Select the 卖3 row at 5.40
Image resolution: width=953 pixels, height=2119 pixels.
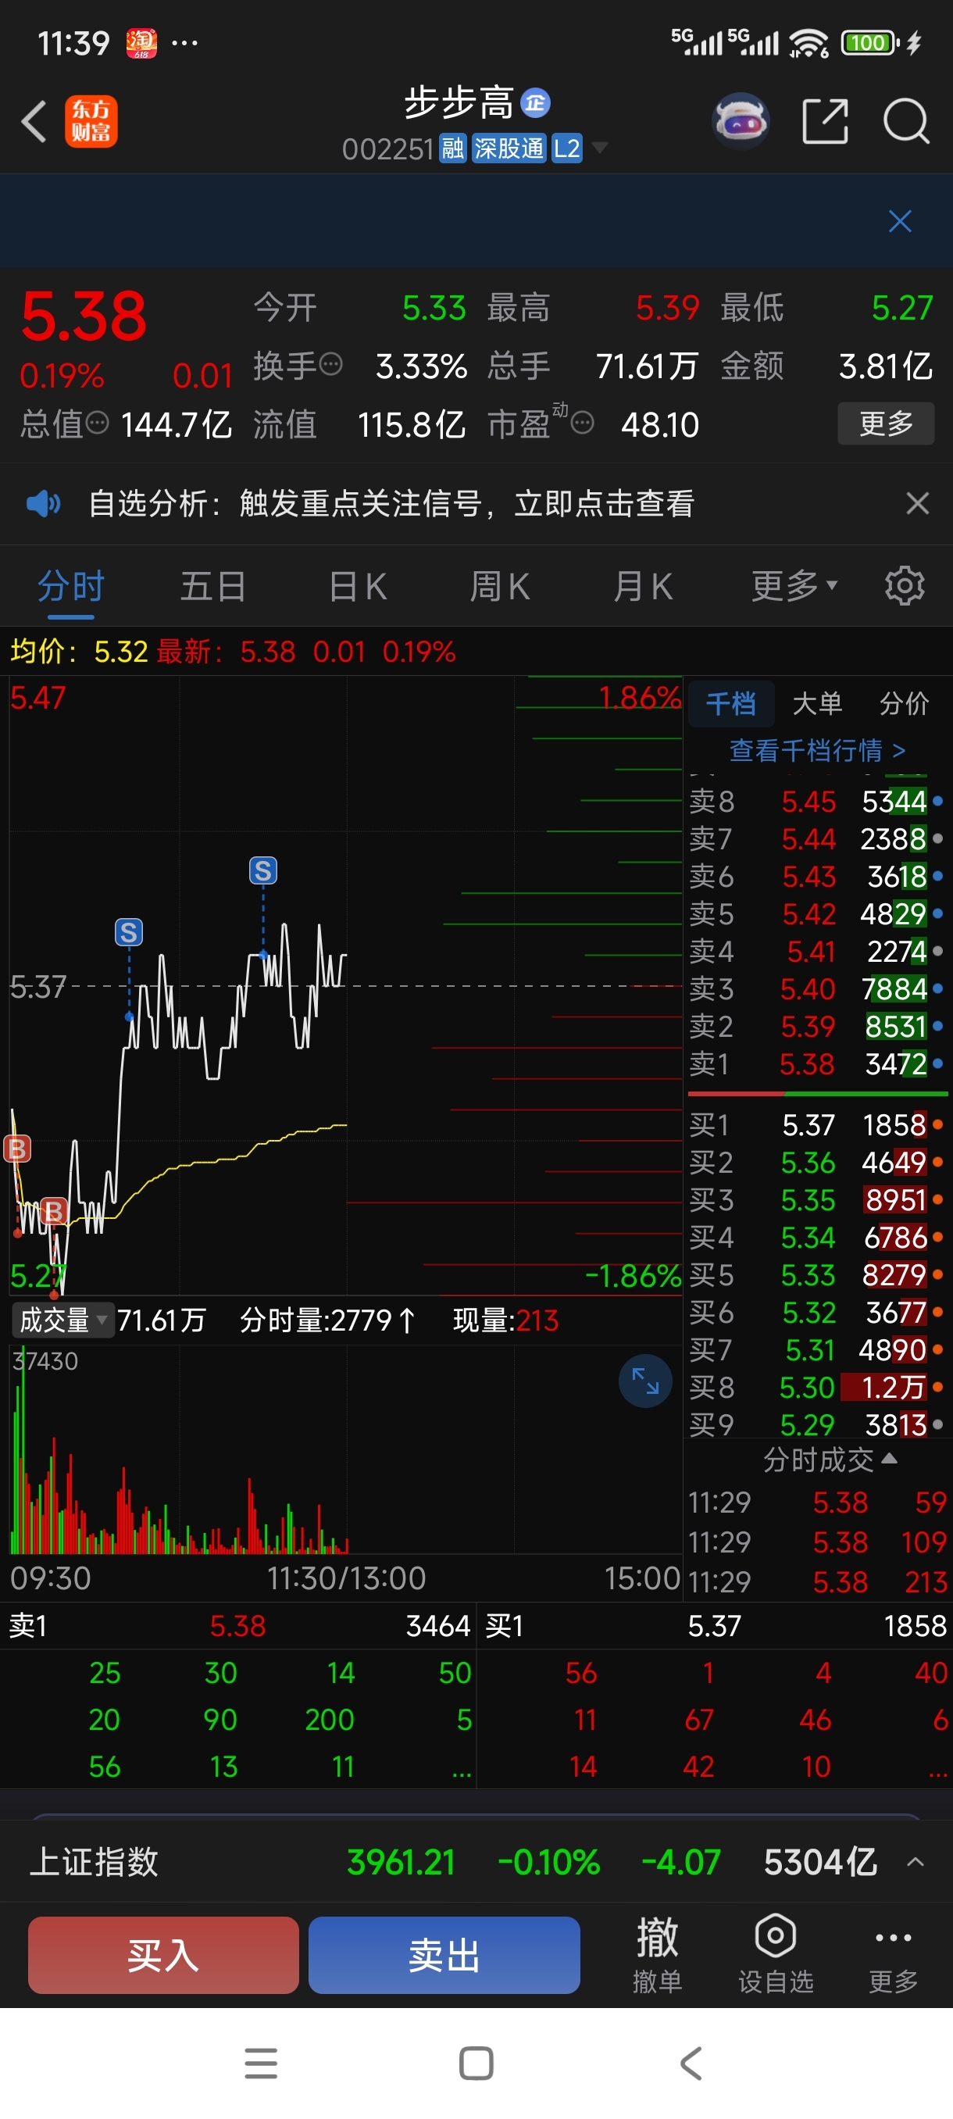(x=817, y=988)
